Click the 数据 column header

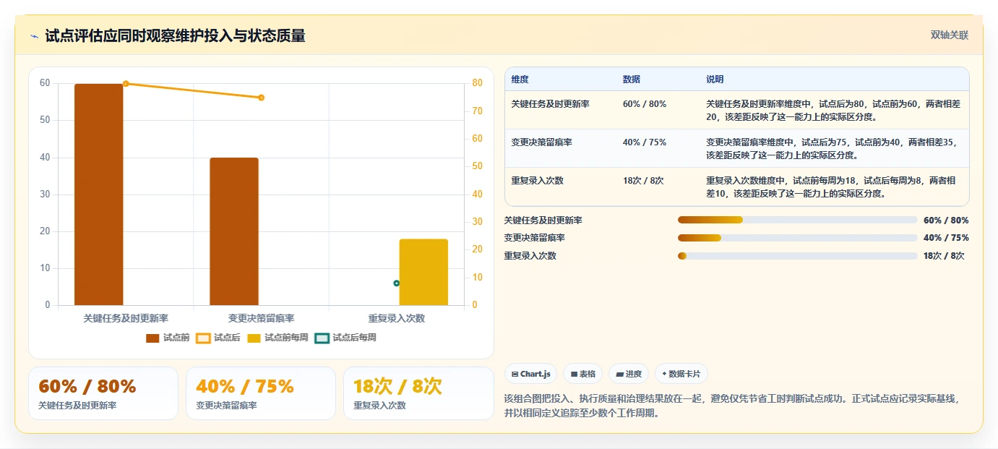[631, 80]
